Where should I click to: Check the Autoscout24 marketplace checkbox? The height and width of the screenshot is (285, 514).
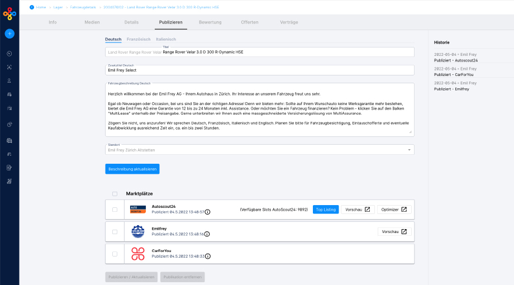(x=115, y=210)
